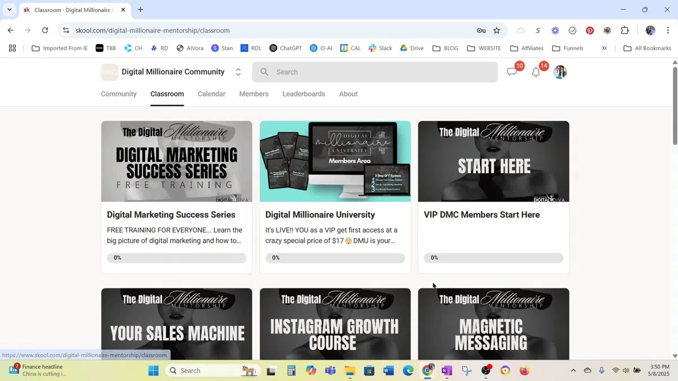Open the Stan bookmark
This screenshot has width=678, height=381.
pyautogui.click(x=222, y=48)
